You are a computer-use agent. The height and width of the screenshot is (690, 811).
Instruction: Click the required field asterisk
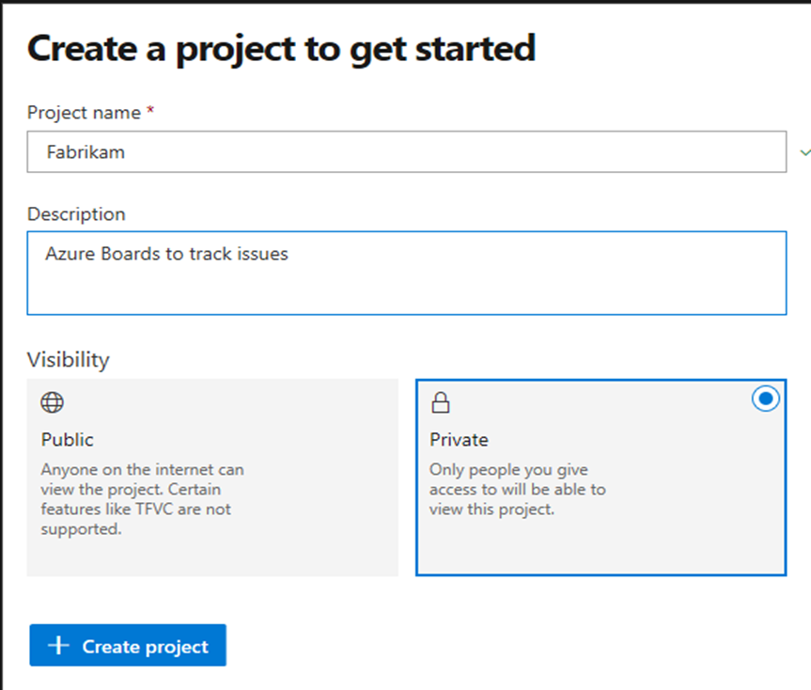click(x=151, y=110)
